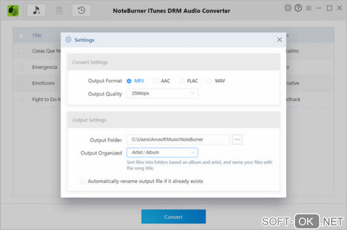
Task: Click the Convert Settings section header
Action: pos(173,62)
